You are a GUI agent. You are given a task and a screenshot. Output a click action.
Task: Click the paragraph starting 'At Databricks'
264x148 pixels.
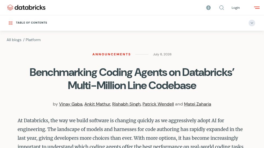click(130, 133)
